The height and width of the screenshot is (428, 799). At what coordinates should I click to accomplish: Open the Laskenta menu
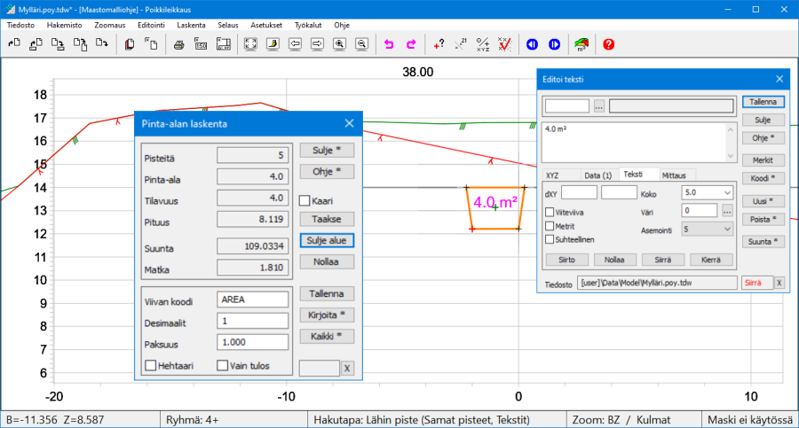[x=190, y=25]
